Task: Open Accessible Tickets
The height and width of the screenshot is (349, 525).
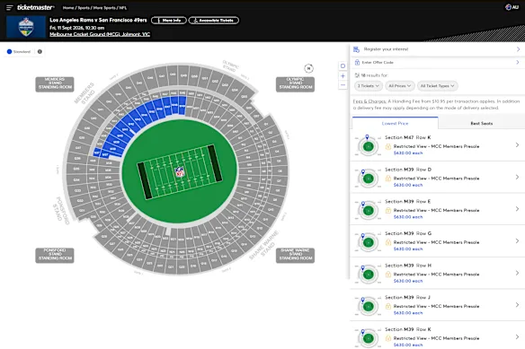Action: tap(214, 21)
